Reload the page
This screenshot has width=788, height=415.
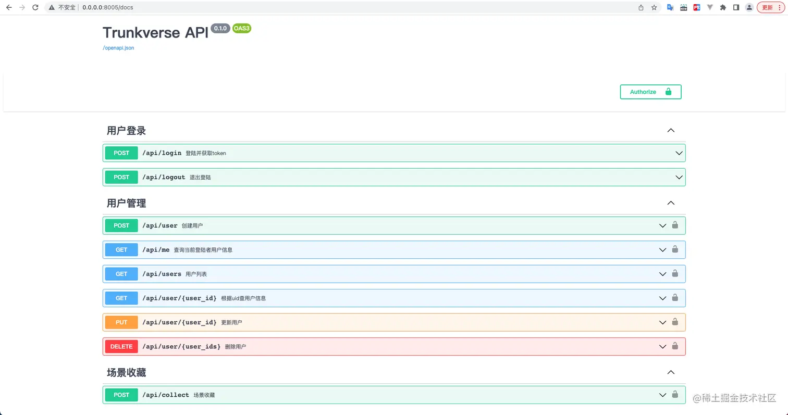pyautogui.click(x=35, y=8)
